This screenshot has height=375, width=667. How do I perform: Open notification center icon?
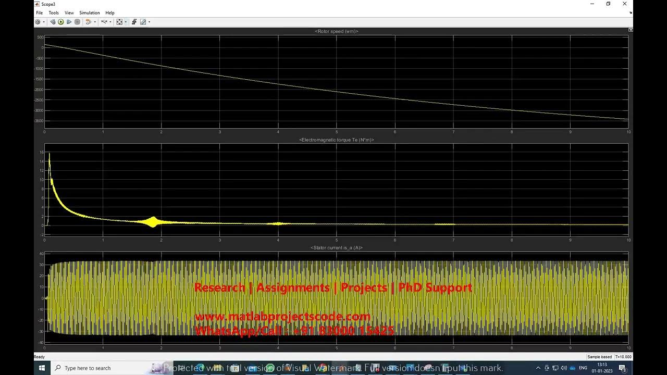click(622, 368)
